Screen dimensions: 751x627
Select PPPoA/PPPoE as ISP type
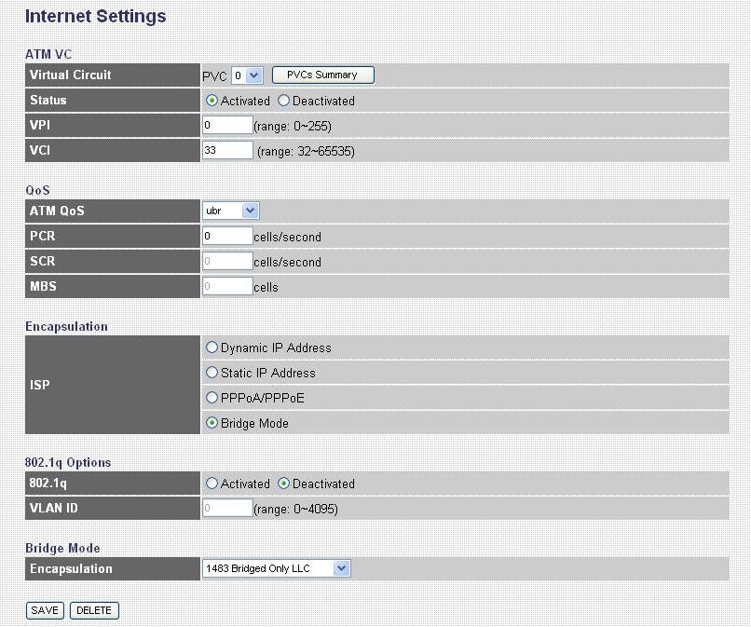(x=212, y=398)
